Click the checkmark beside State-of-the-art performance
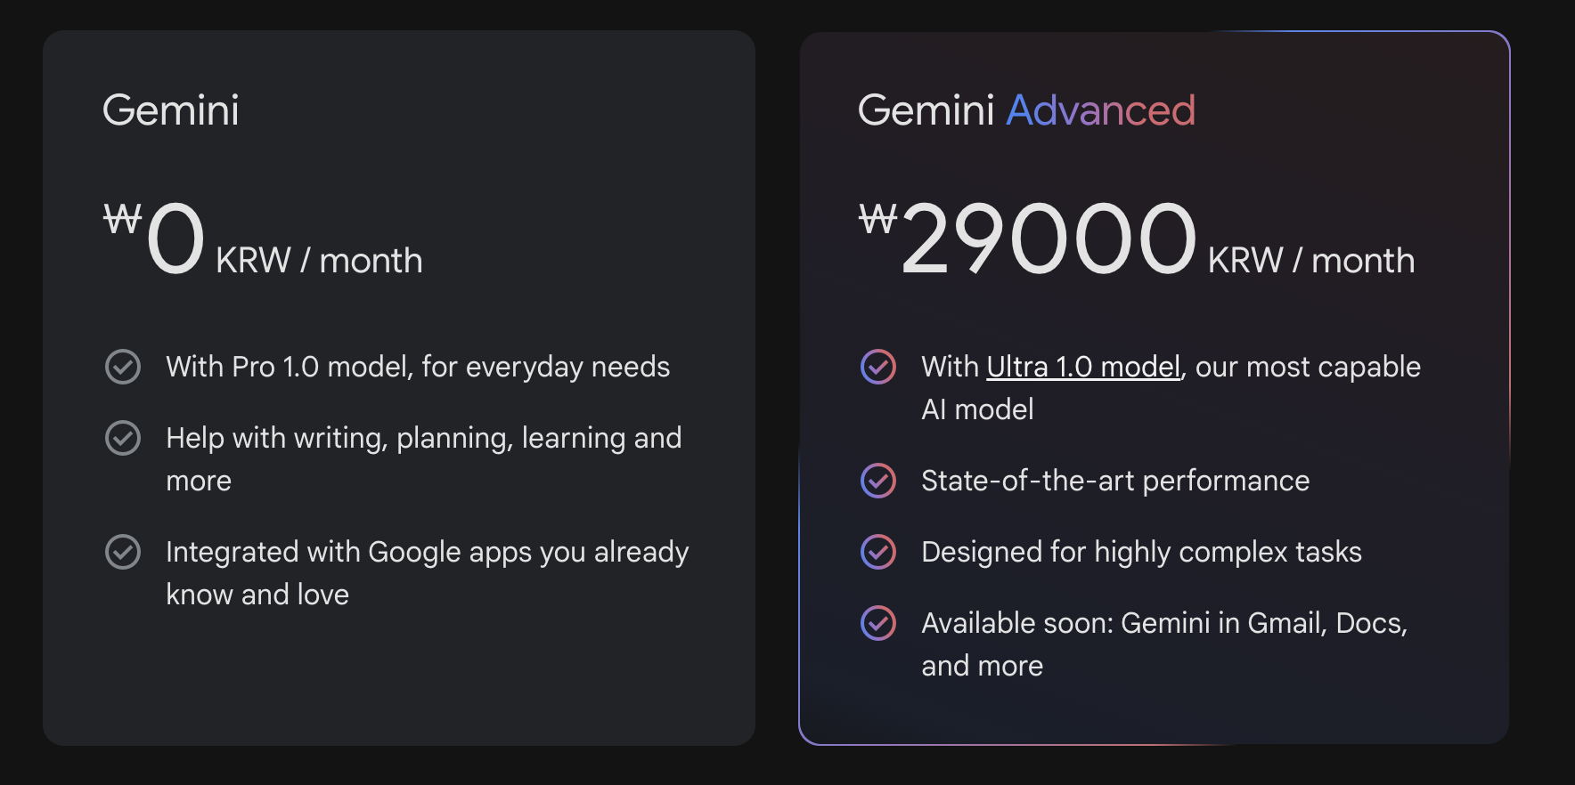Image resolution: width=1575 pixels, height=785 pixels. (x=877, y=481)
